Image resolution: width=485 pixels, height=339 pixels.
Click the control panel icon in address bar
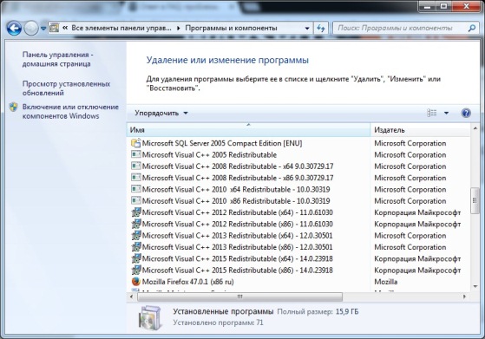click(x=54, y=28)
